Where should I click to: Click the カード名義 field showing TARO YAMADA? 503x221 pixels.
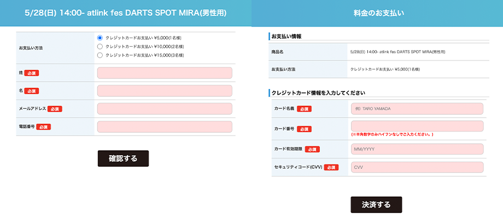pos(417,108)
